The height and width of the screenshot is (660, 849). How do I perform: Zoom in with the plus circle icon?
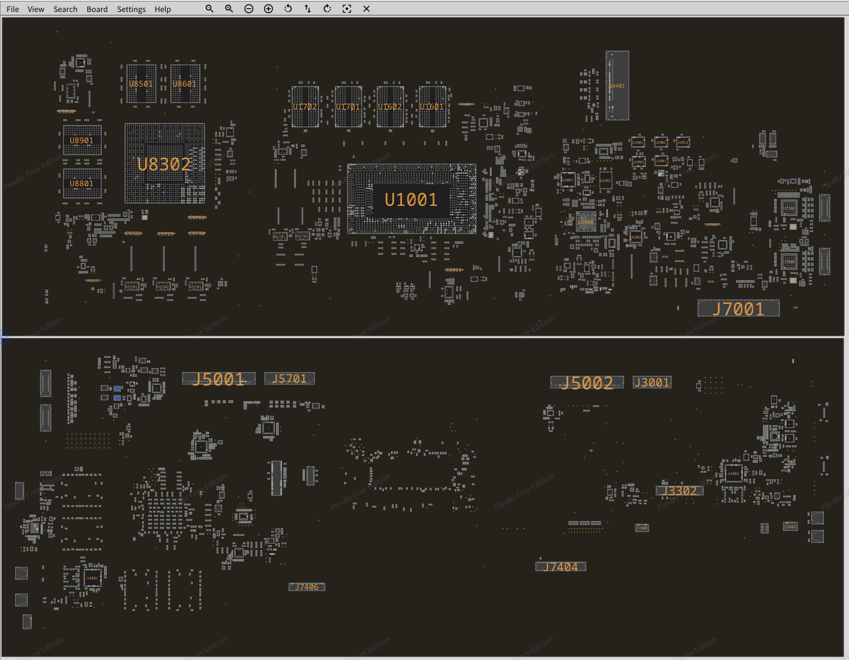pyautogui.click(x=268, y=9)
